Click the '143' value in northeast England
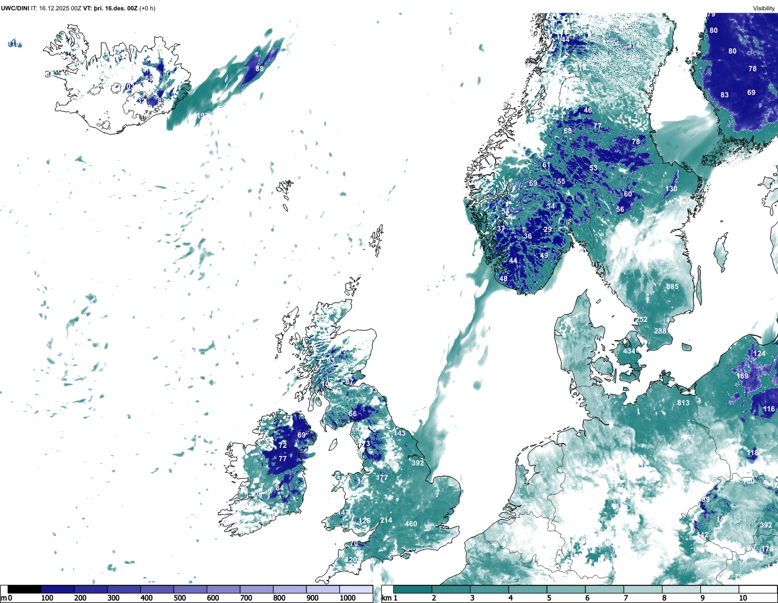Viewport: 778px width, 603px height. [x=399, y=433]
